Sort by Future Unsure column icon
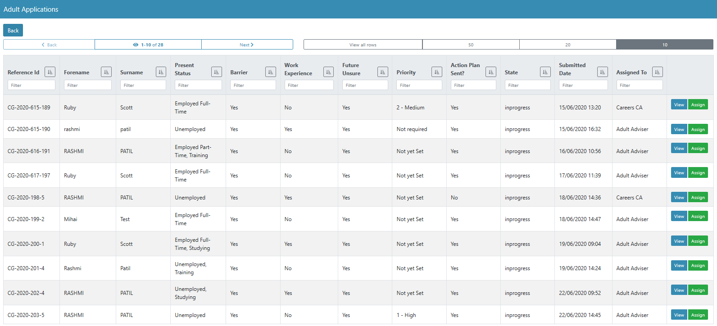 coord(383,72)
